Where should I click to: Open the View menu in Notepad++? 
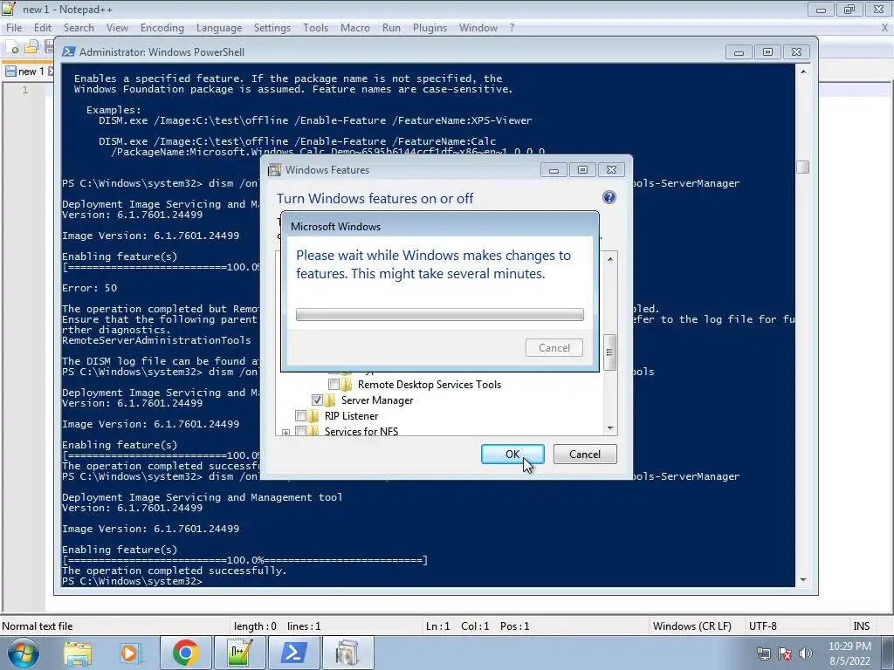(117, 28)
